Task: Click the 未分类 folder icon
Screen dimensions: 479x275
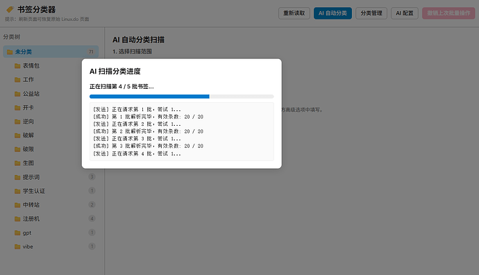Action: 10,52
